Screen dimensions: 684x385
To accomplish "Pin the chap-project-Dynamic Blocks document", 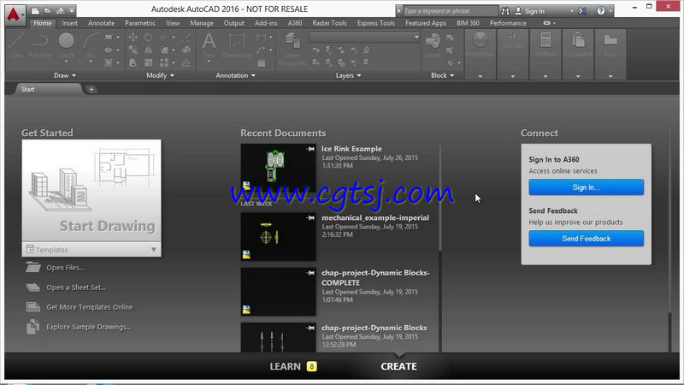I will point(310,328).
